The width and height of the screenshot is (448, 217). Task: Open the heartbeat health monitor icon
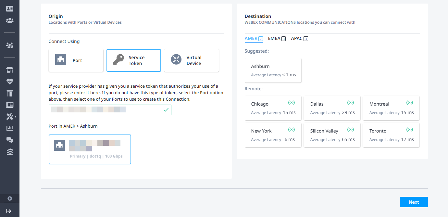10,82
